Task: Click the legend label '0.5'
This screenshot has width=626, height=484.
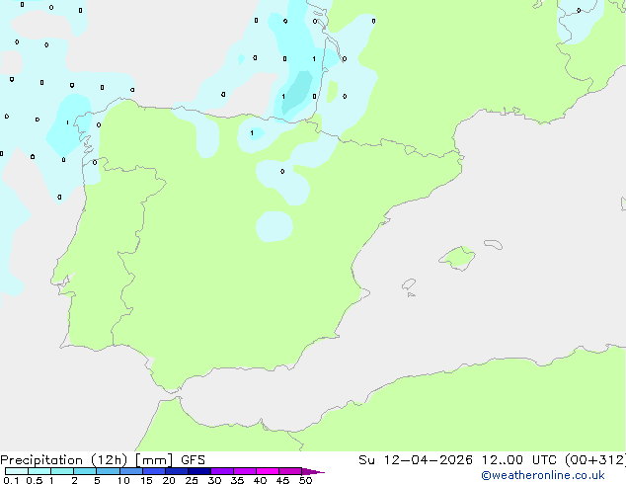Action: click(x=34, y=480)
